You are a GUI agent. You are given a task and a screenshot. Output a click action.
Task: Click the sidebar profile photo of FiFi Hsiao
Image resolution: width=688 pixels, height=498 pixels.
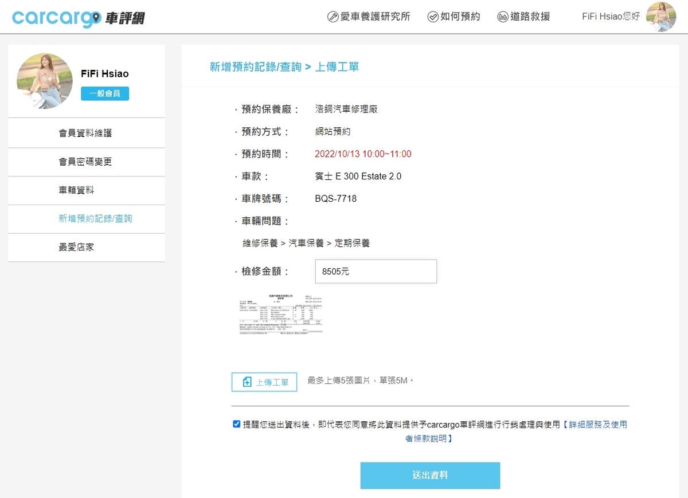pyautogui.click(x=45, y=81)
